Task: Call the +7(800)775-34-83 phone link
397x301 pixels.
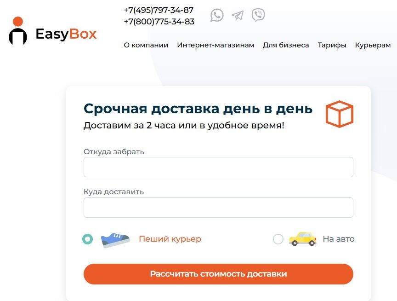Action: pyautogui.click(x=159, y=22)
